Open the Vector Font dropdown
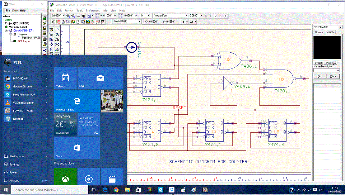This screenshot has width=345, height=195. tap(186, 16)
